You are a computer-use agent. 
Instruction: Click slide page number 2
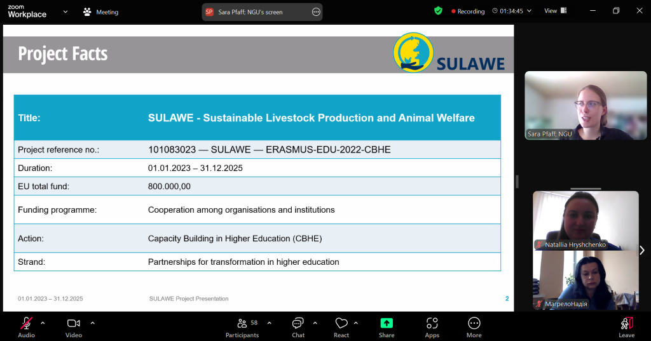pos(507,298)
